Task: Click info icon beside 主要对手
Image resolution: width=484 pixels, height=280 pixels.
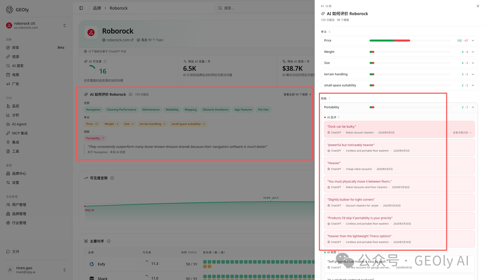Action: (x=109, y=241)
